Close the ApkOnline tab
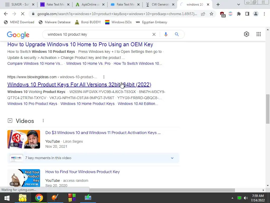 pyautogui.click(x=103, y=4)
